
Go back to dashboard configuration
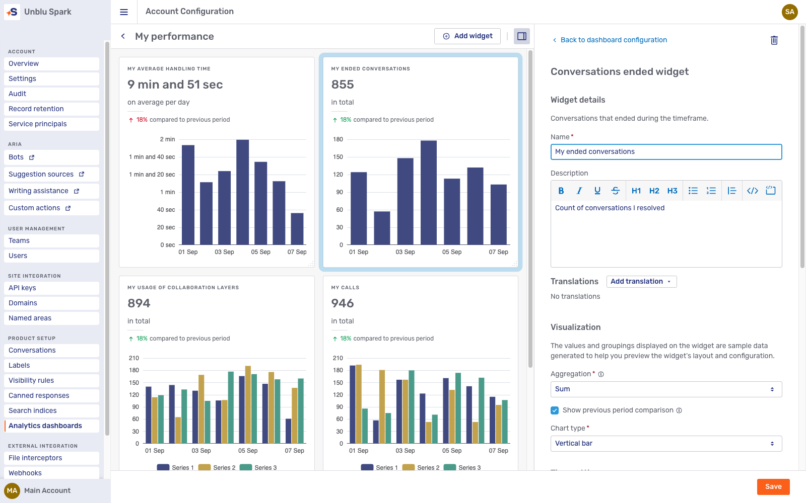[x=610, y=40]
